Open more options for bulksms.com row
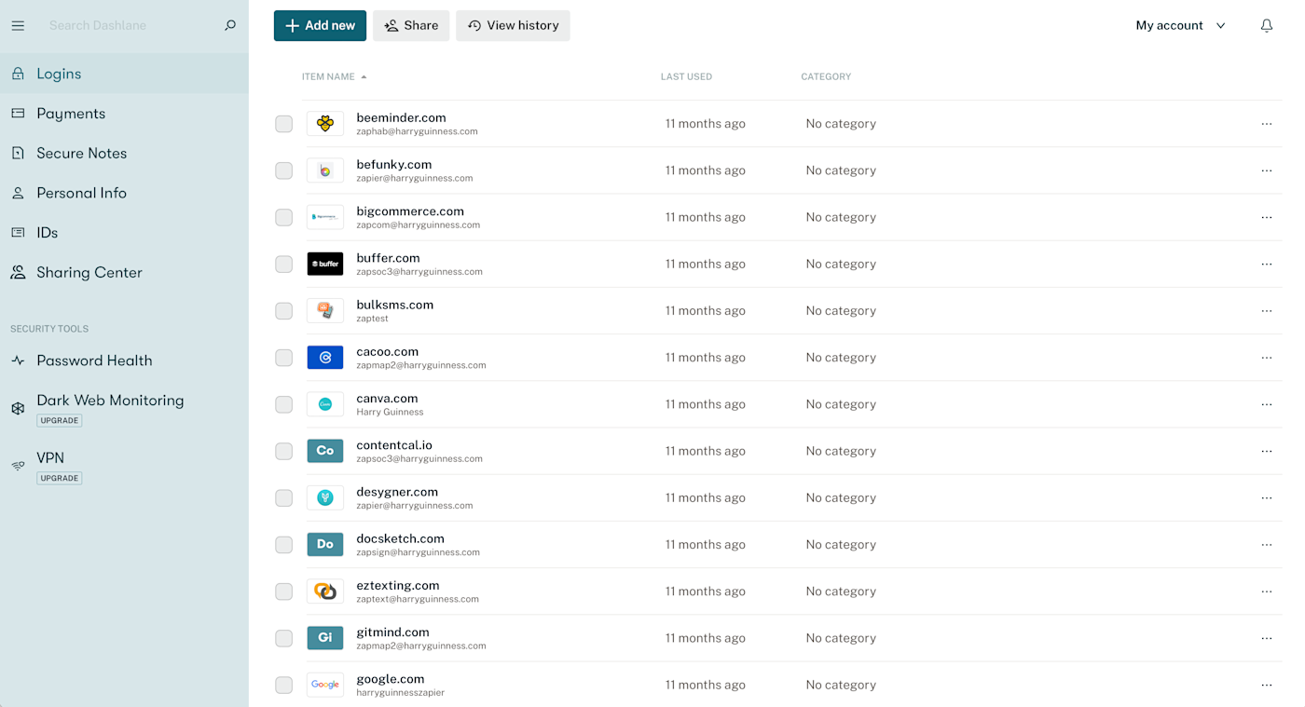This screenshot has width=1305, height=707. [x=1266, y=310]
